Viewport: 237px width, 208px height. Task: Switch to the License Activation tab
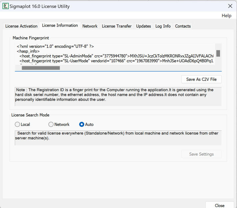click(x=21, y=26)
